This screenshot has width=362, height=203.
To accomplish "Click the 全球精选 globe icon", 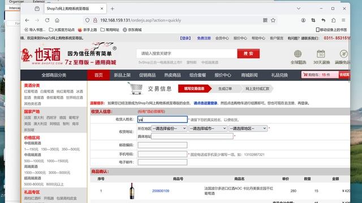I will [298, 54].
